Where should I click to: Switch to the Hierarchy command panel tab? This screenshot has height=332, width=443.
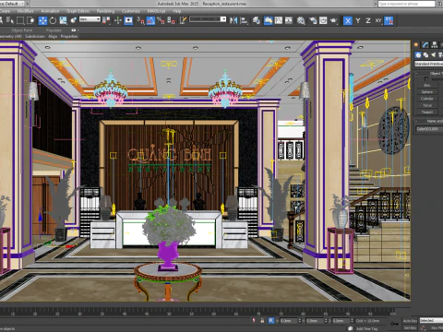[435, 45]
